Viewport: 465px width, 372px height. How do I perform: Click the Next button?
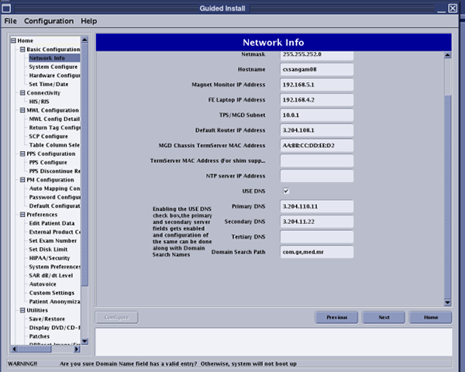[384, 317]
